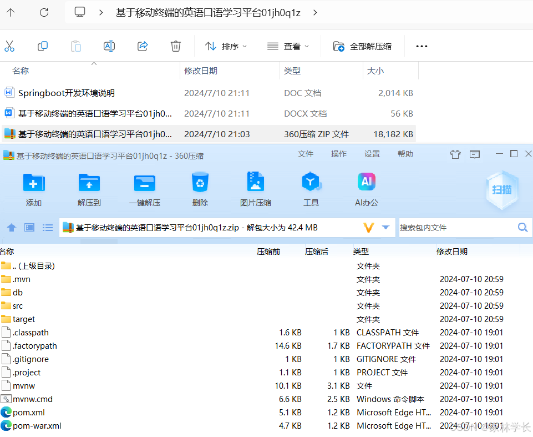Select the 56 KB DOCX document

(x=209, y=113)
